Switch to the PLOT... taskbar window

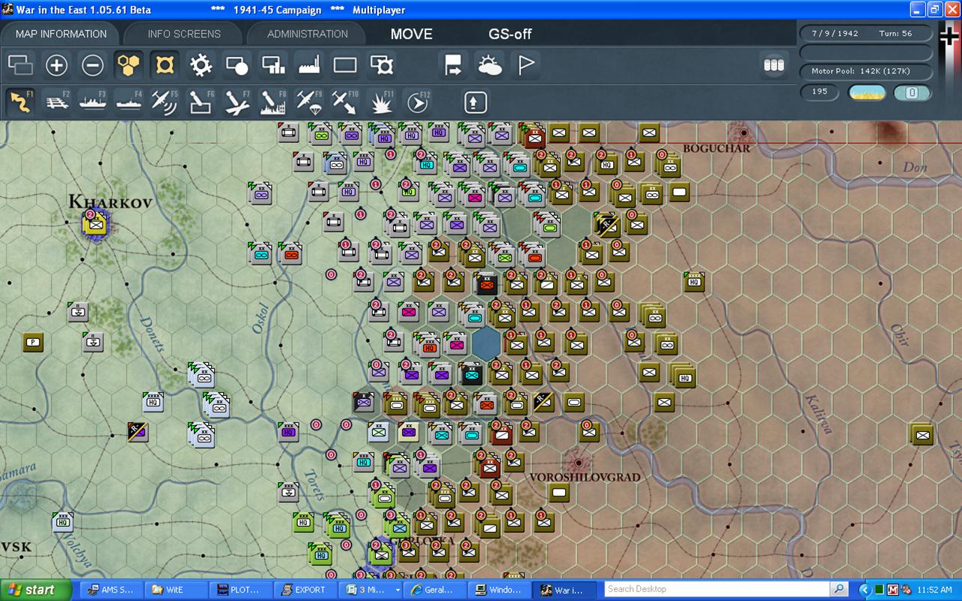240,590
